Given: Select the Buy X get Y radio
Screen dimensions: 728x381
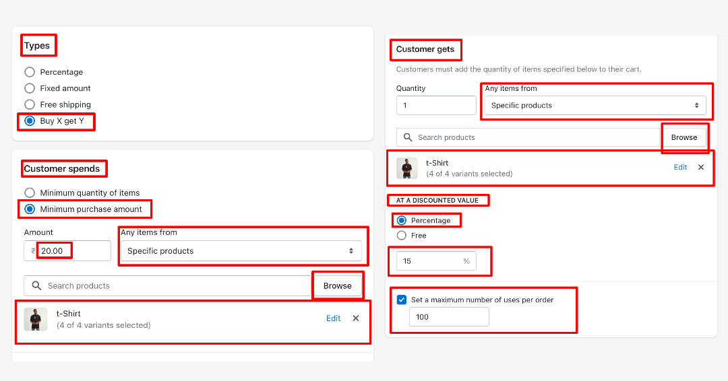Looking at the screenshot, I should pos(30,121).
